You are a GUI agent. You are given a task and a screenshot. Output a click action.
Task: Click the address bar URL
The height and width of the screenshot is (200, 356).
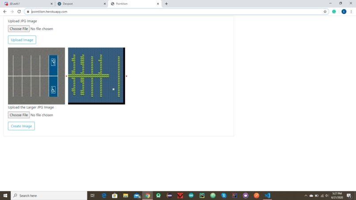(49, 11)
